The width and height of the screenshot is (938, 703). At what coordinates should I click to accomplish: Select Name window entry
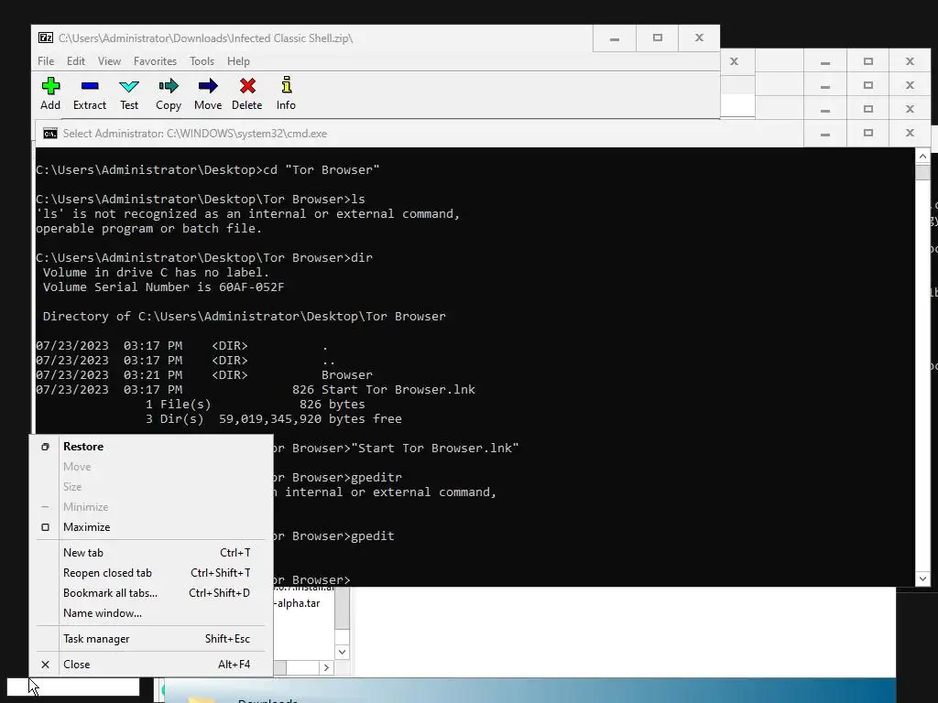[151, 612]
